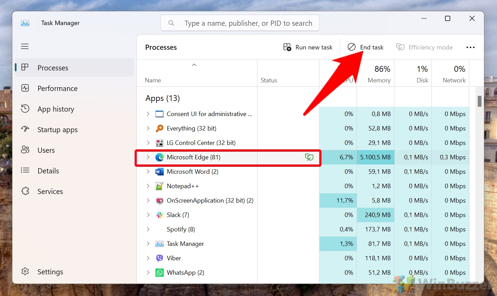The width and height of the screenshot is (497, 296).
Task: Click the Task Manager app icon in title bar
Action: pos(25,23)
